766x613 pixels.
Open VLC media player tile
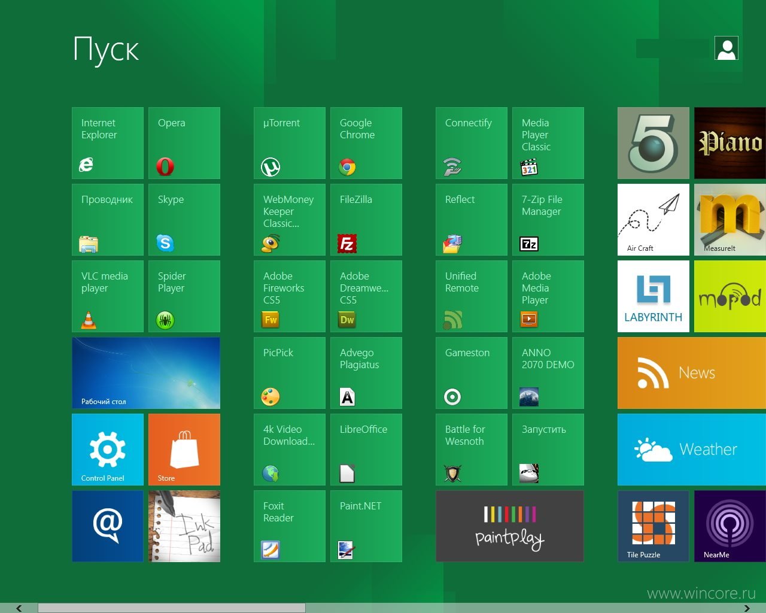coord(108,296)
